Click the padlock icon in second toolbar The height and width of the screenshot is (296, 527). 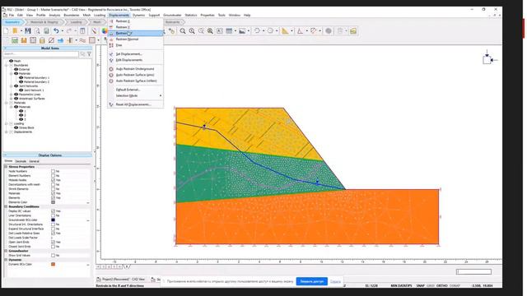pyautogui.click(x=42, y=40)
